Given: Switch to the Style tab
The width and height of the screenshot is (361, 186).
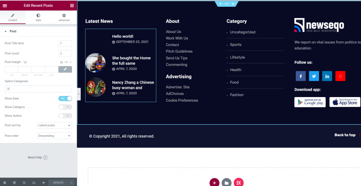Looking at the screenshot, I should coord(38,18).
